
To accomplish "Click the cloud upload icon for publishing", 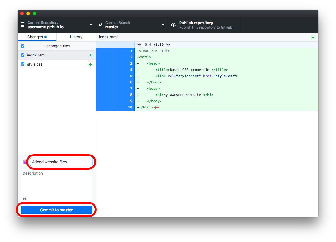I will [174, 24].
